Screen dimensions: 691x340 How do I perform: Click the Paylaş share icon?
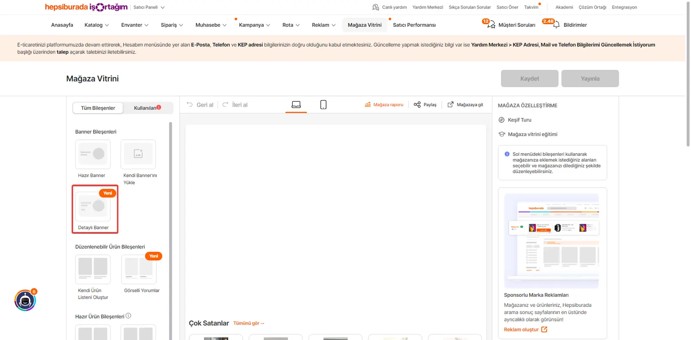[417, 104]
